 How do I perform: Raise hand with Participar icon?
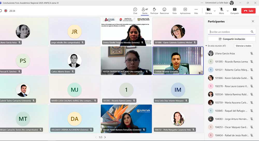pyautogui.click(x=154, y=11)
